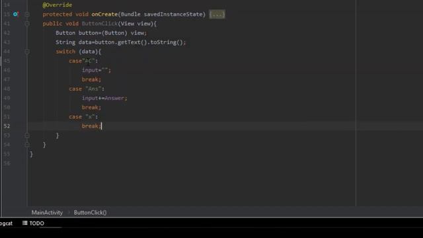
Task: Click the folded {...} placeholder after onCreate
Action: 217,15
